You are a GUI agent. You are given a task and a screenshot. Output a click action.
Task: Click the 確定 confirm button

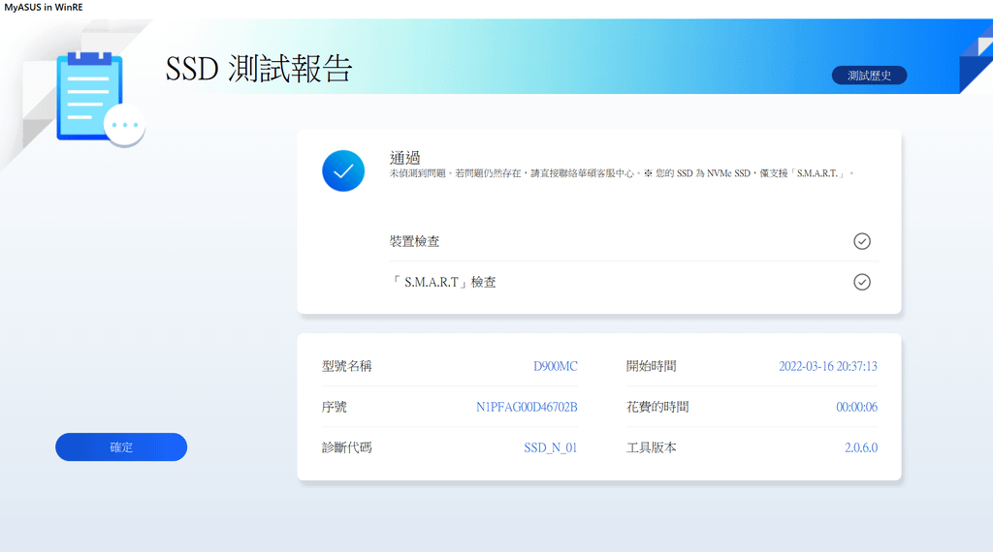[121, 447]
